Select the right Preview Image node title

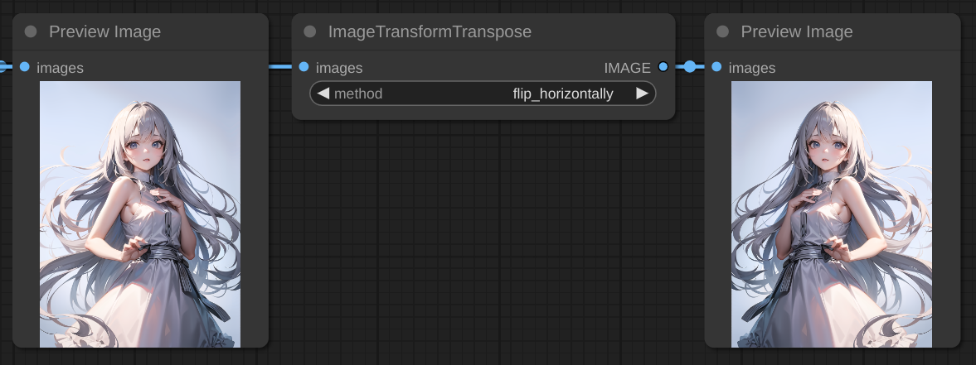pyautogui.click(x=796, y=32)
